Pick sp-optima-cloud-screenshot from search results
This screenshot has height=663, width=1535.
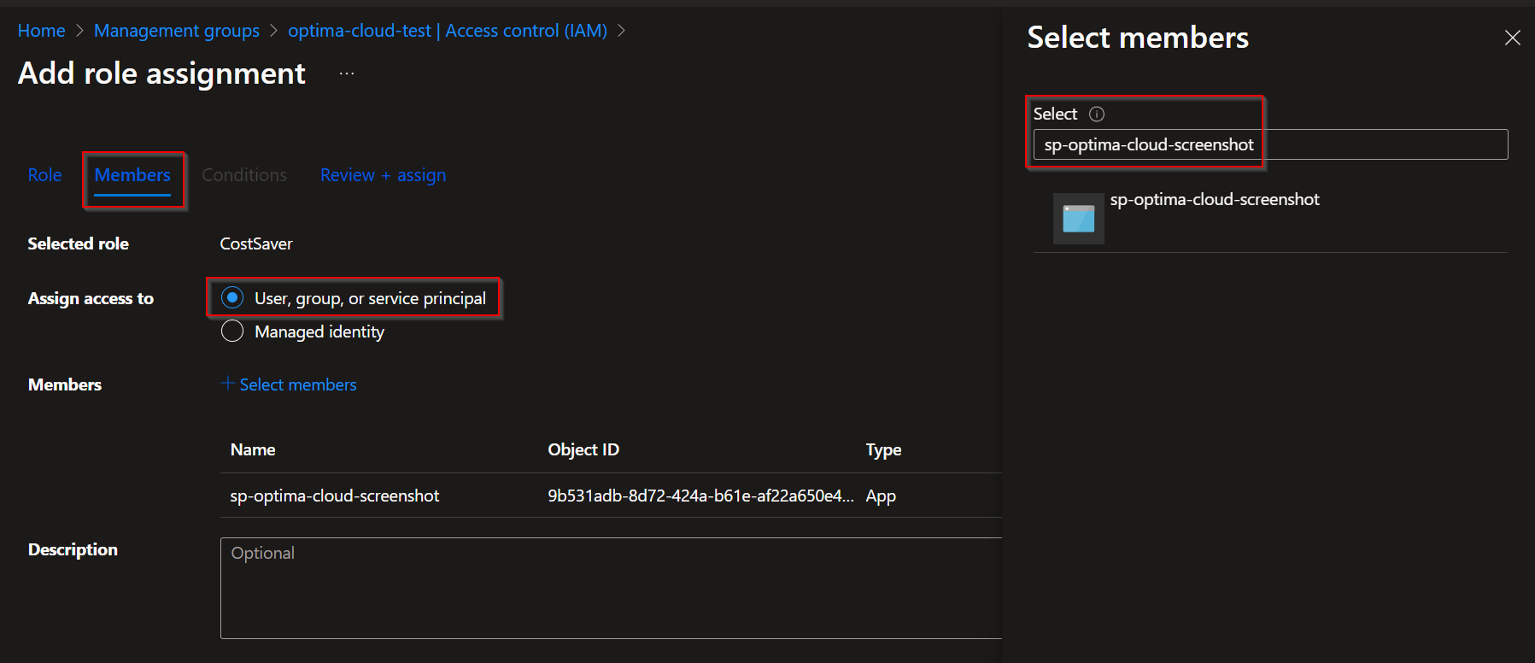point(1270,218)
